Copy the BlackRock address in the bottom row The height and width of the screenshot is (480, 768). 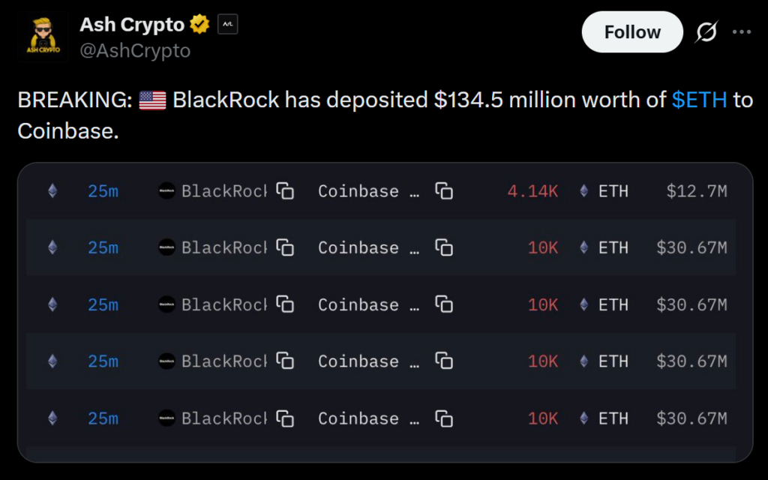(x=283, y=418)
